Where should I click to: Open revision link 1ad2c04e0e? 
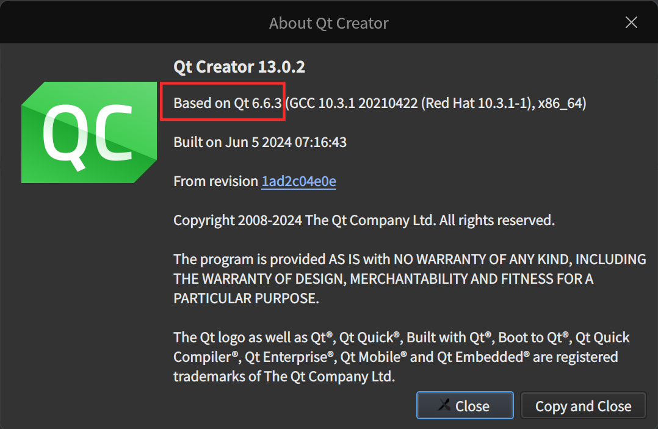tap(298, 181)
